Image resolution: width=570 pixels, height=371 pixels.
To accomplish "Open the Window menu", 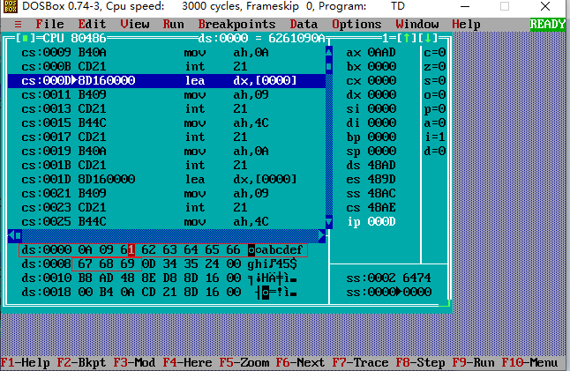I will coord(417,25).
